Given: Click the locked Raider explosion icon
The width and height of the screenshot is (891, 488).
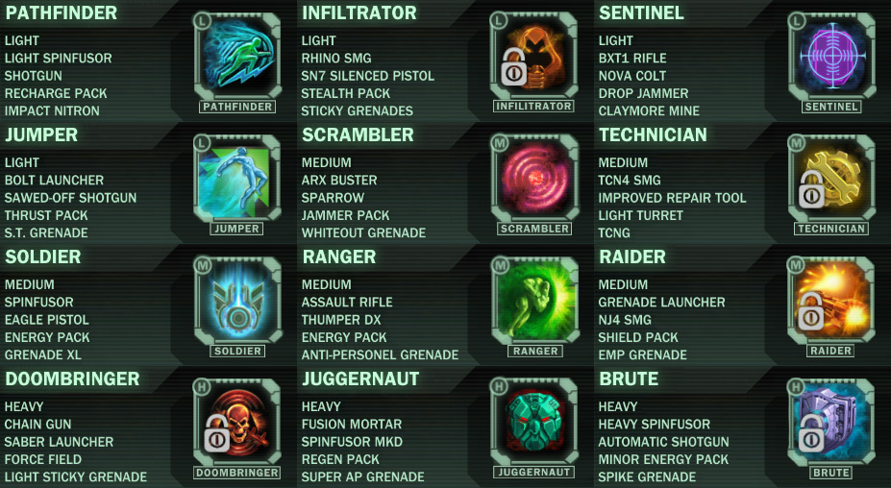Looking at the screenshot, I should point(831,300).
